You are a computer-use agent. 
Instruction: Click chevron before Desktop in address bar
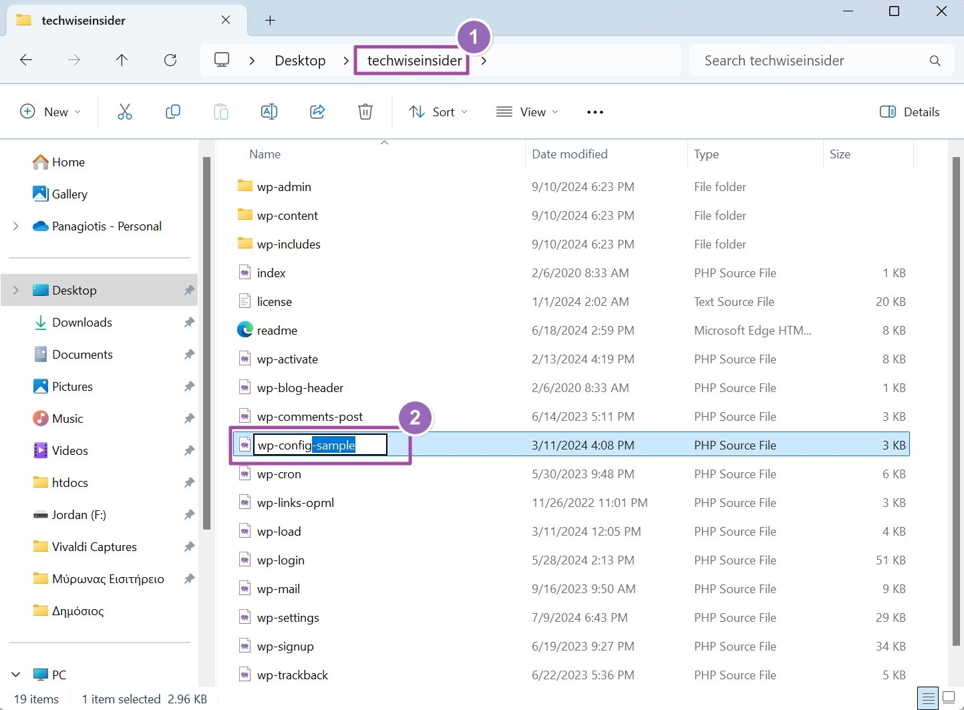(252, 61)
